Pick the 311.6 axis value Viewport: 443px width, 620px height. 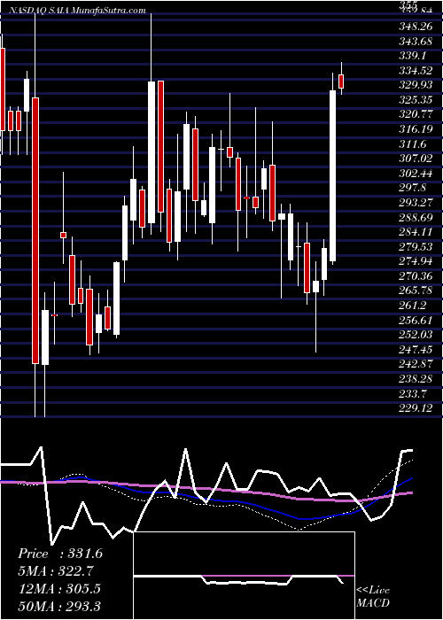pos(412,143)
